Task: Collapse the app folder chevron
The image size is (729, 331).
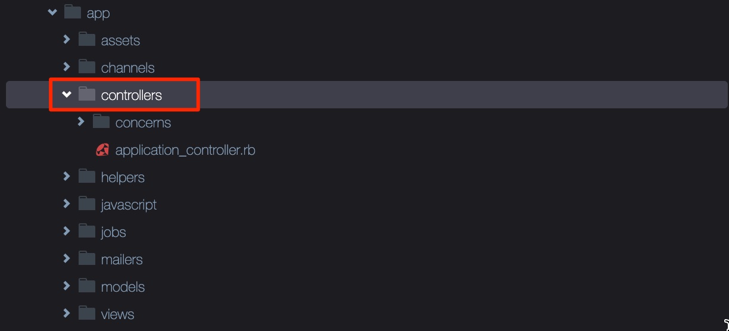Action: (x=52, y=12)
